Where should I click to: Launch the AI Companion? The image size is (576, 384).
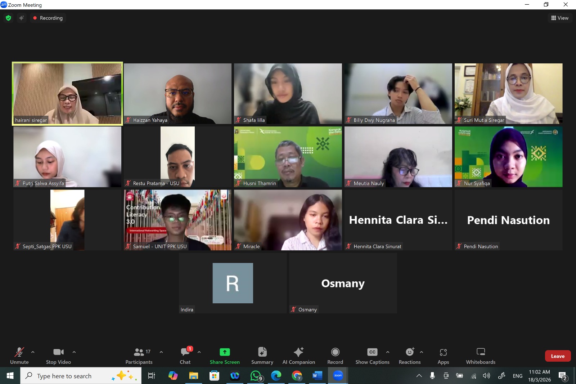pos(298,356)
